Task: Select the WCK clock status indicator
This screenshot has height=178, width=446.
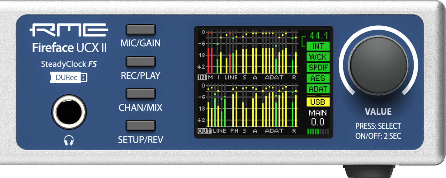Action: point(318,57)
